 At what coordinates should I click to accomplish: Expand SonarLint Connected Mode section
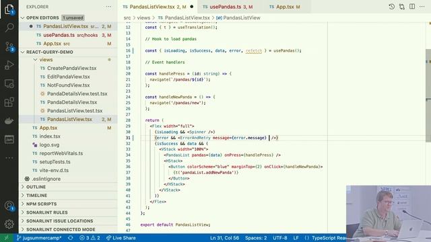(69, 229)
